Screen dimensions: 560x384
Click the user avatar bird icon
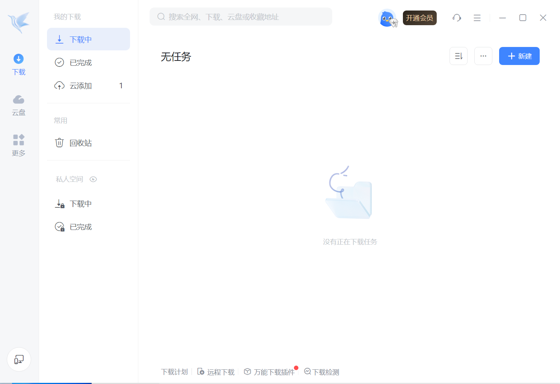pos(387,18)
